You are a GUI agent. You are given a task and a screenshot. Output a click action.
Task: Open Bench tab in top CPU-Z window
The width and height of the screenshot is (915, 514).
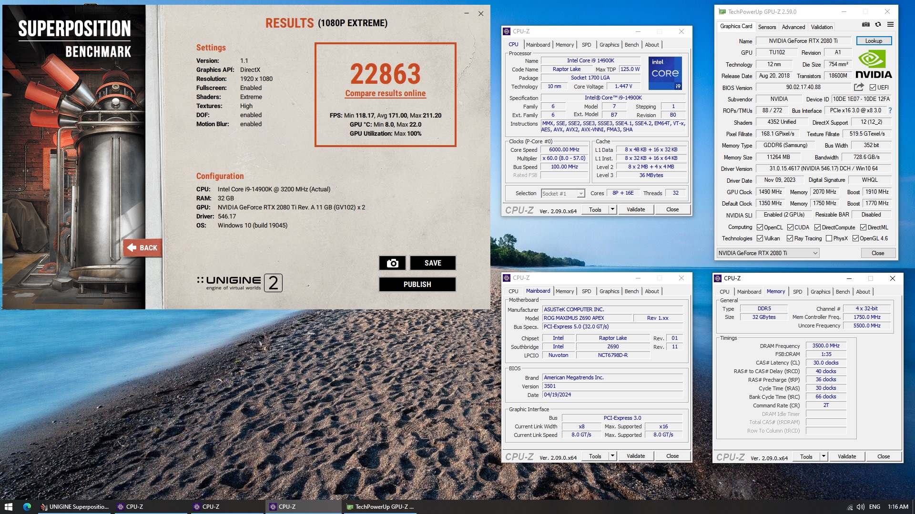pyautogui.click(x=631, y=45)
